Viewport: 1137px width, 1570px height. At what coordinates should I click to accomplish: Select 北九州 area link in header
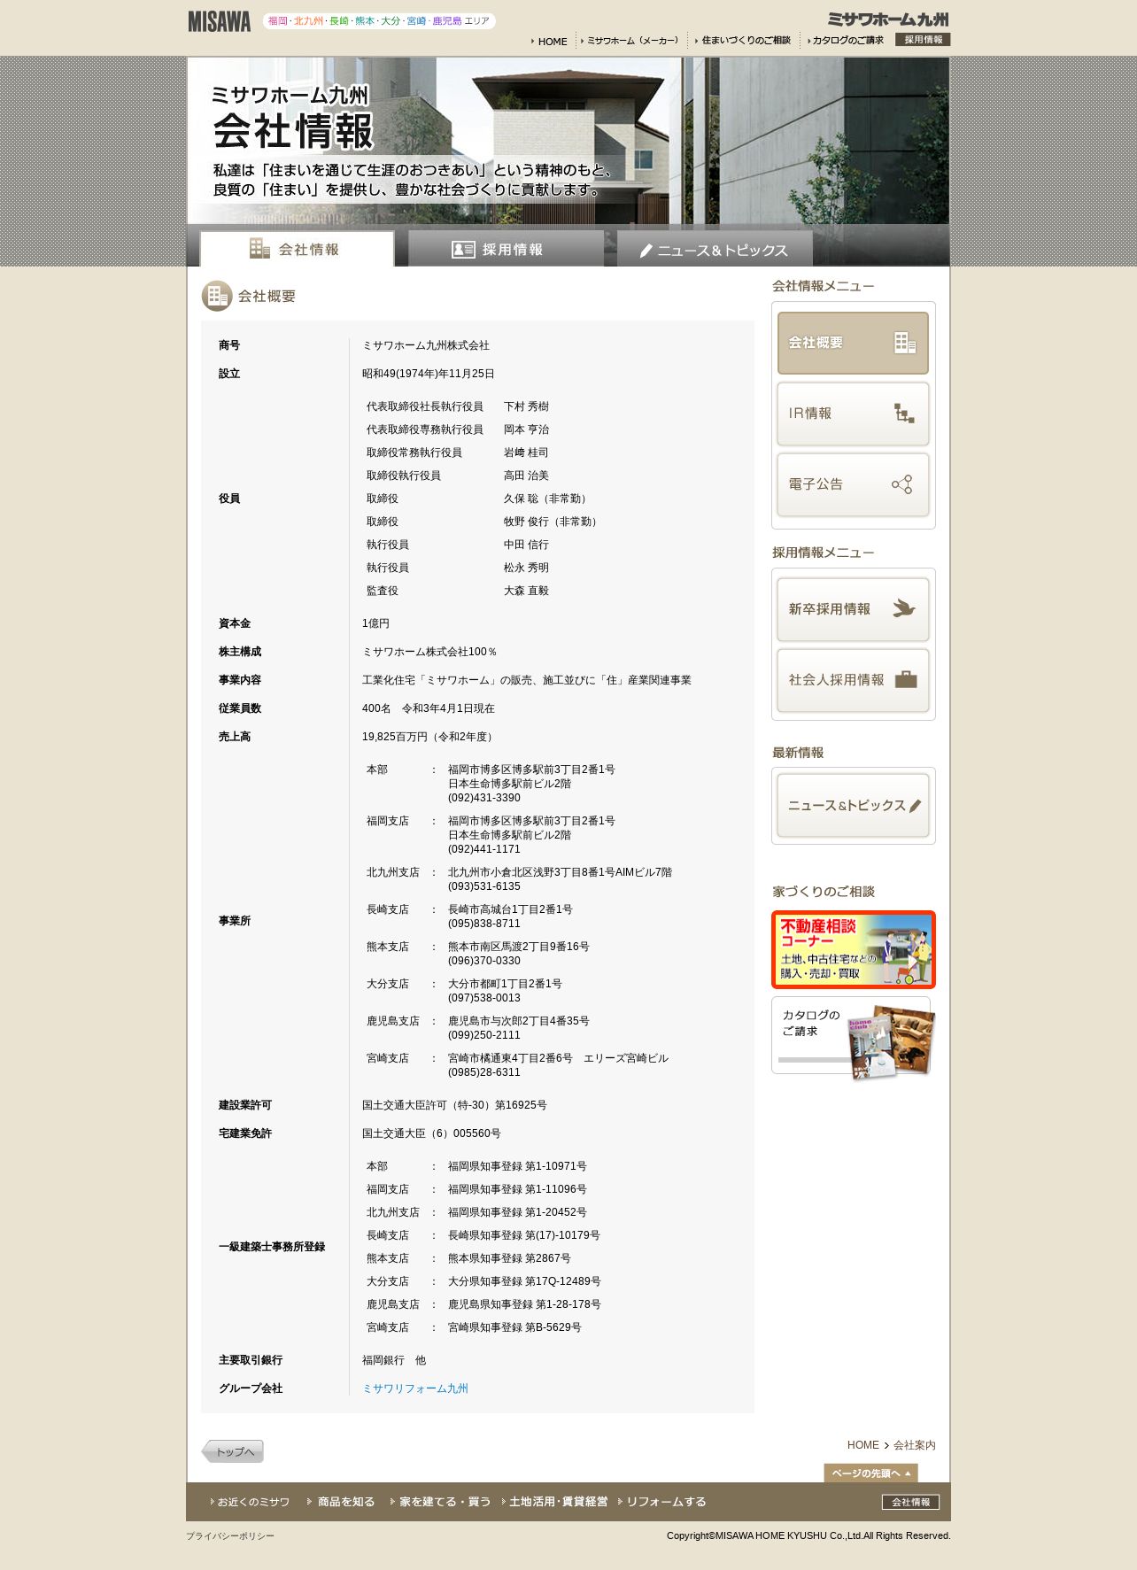pos(308,21)
